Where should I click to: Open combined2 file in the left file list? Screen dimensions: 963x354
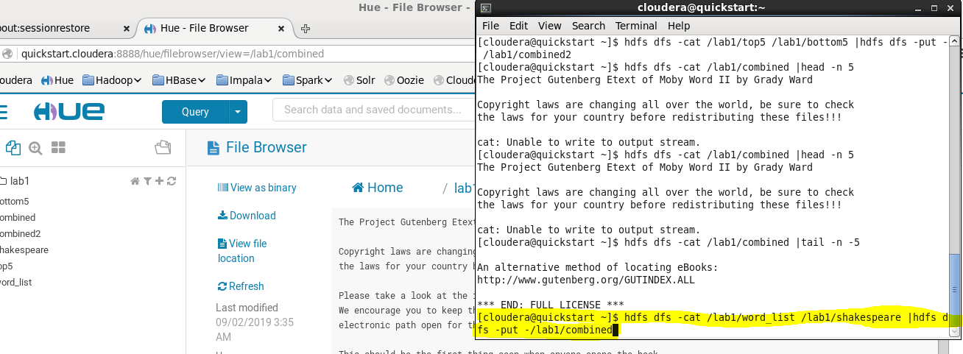click(x=20, y=233)
